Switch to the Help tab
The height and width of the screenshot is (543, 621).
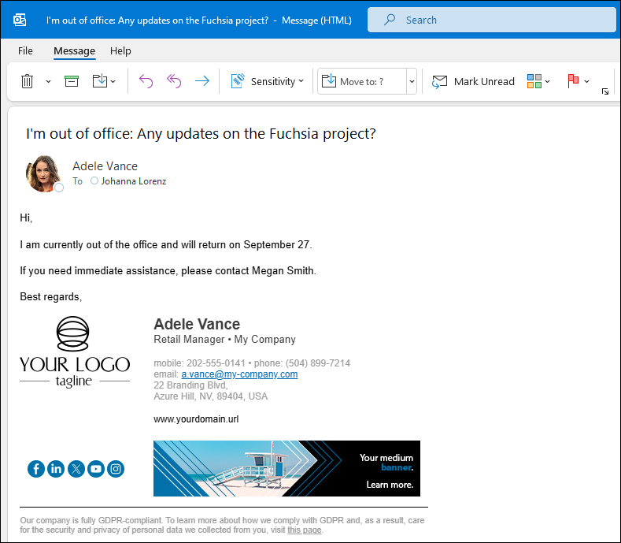click(120, 50)
